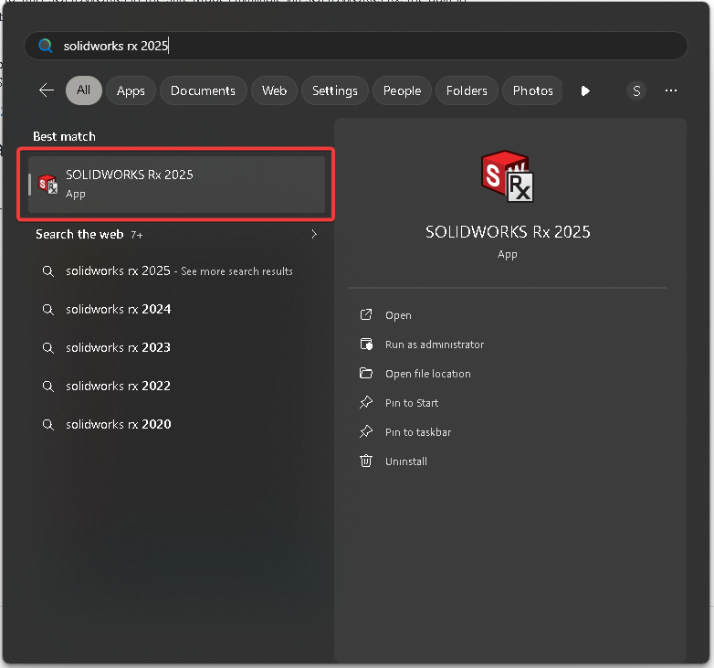Click the small SOLIDWORKS Rx icon in best match
Image resolution: width=714 pixels, height=668 pixels.
click(47, 184)
